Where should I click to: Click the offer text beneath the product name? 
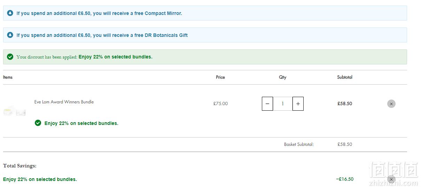pos(81,123)
